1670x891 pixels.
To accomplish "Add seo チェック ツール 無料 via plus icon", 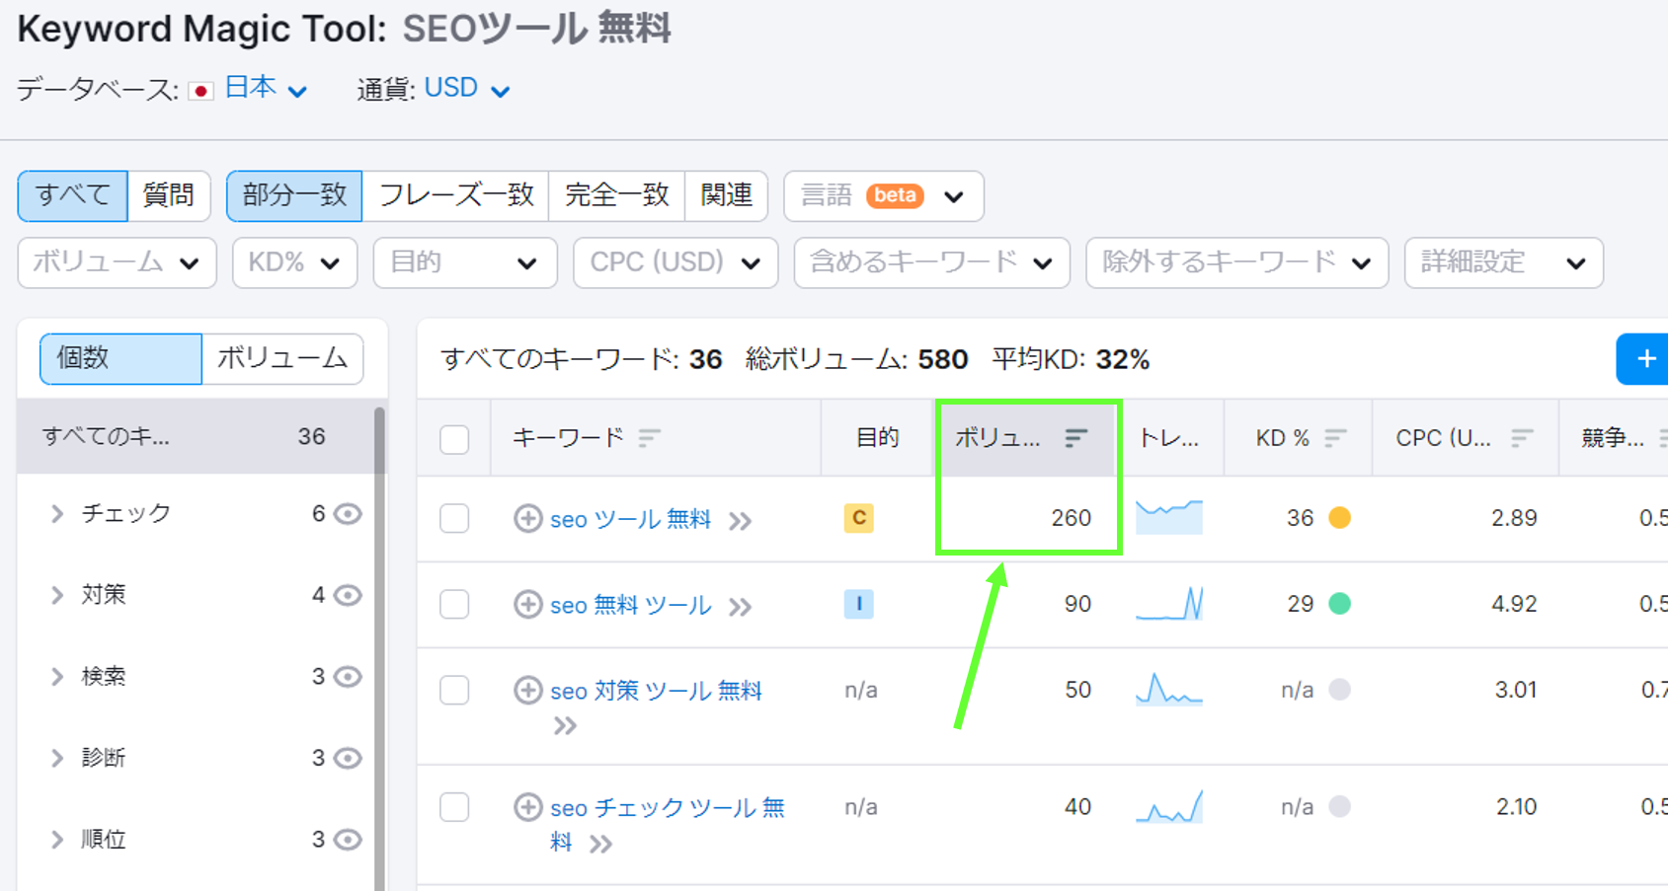I will [527, 807].
